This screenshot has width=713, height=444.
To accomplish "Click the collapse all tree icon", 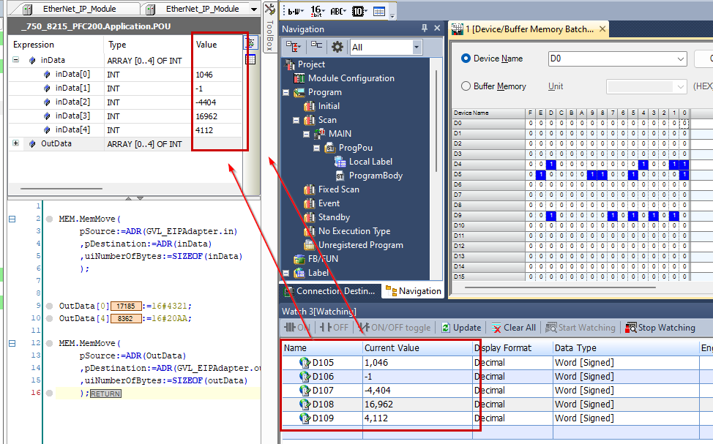I will 316,45.
